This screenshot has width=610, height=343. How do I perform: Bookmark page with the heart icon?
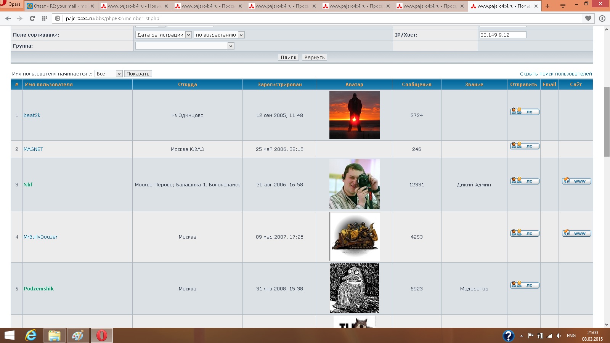(x=588, y=18)
